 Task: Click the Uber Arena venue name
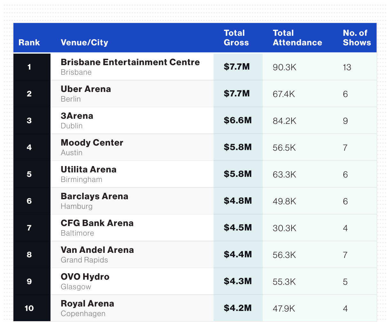(86, 89)
